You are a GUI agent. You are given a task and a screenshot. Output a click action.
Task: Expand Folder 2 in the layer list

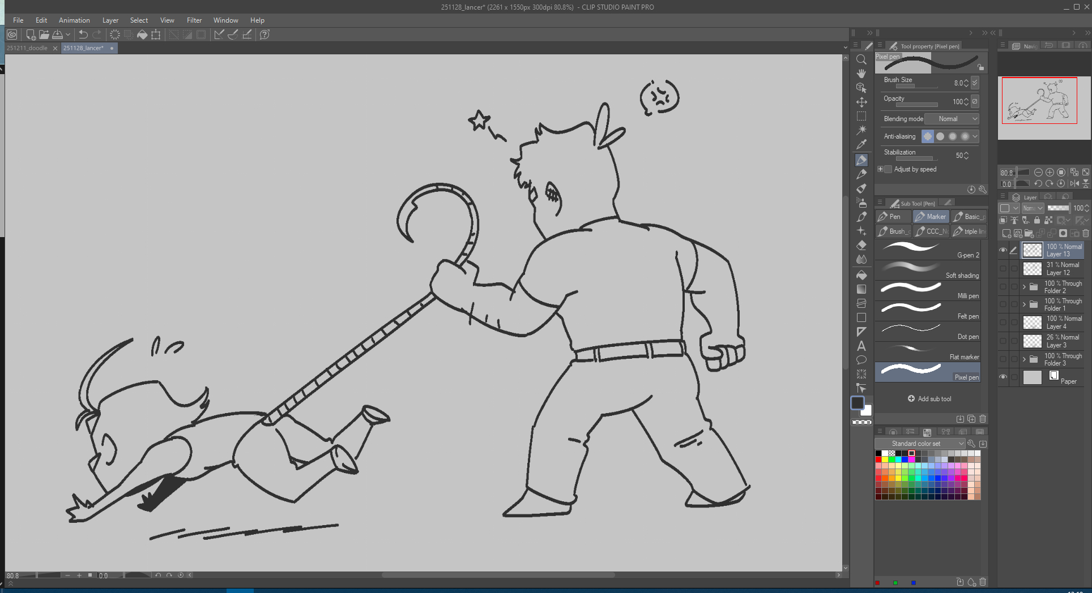(x=1024, y=287)
